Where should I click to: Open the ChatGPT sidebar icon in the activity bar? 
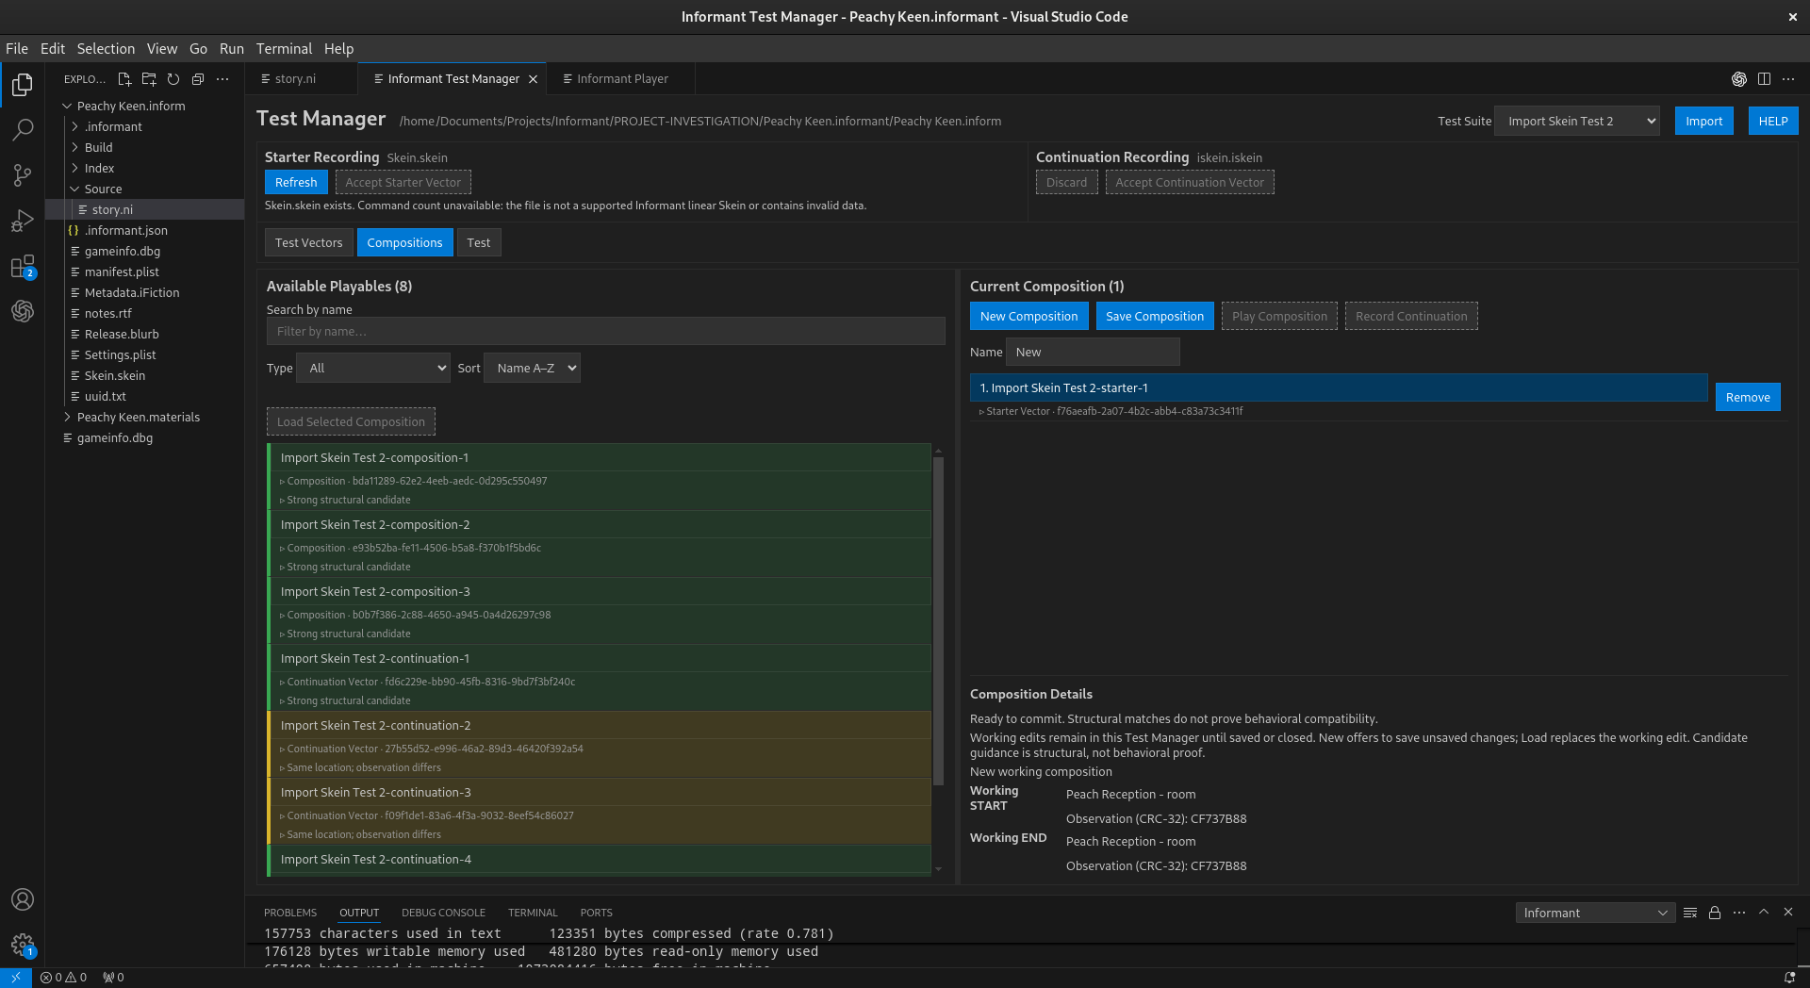point(23,311)
